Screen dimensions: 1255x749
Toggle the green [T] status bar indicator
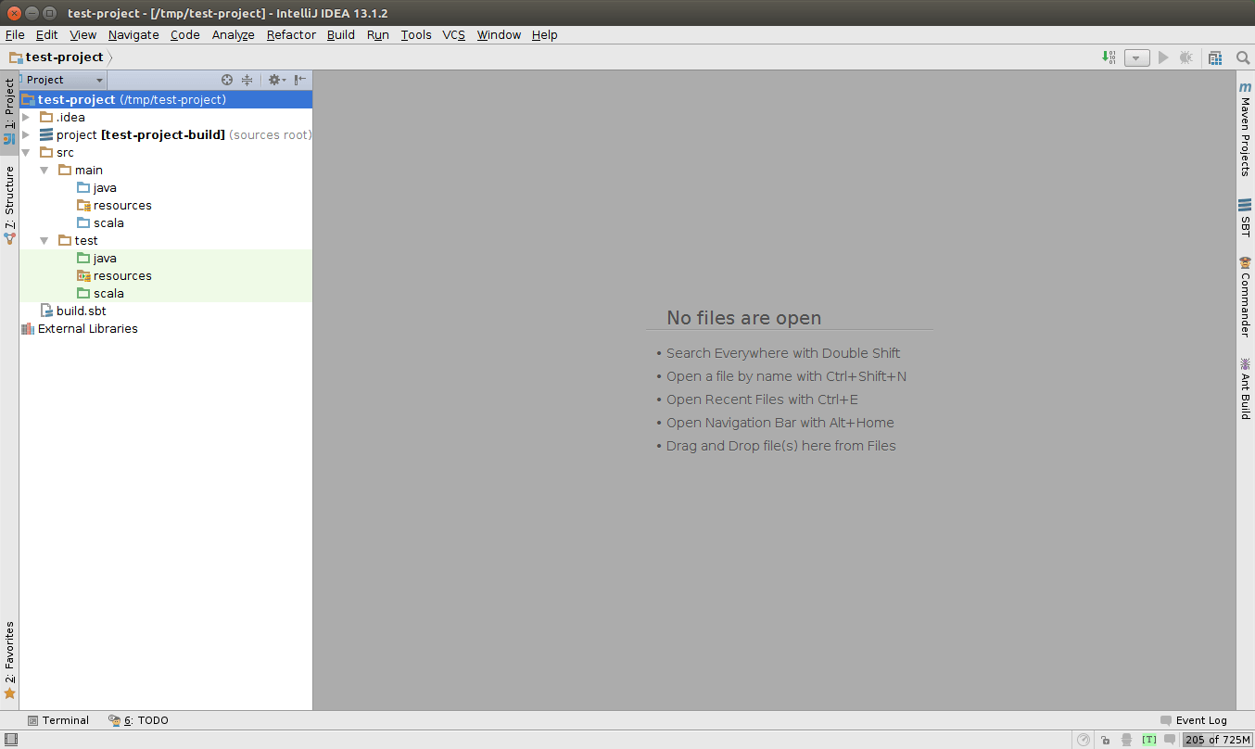(1149, 740)
